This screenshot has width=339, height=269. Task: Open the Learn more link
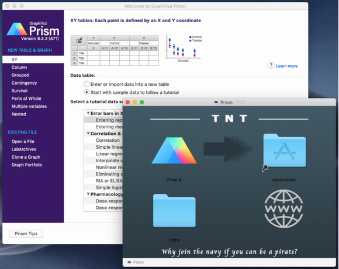(286, 66)
